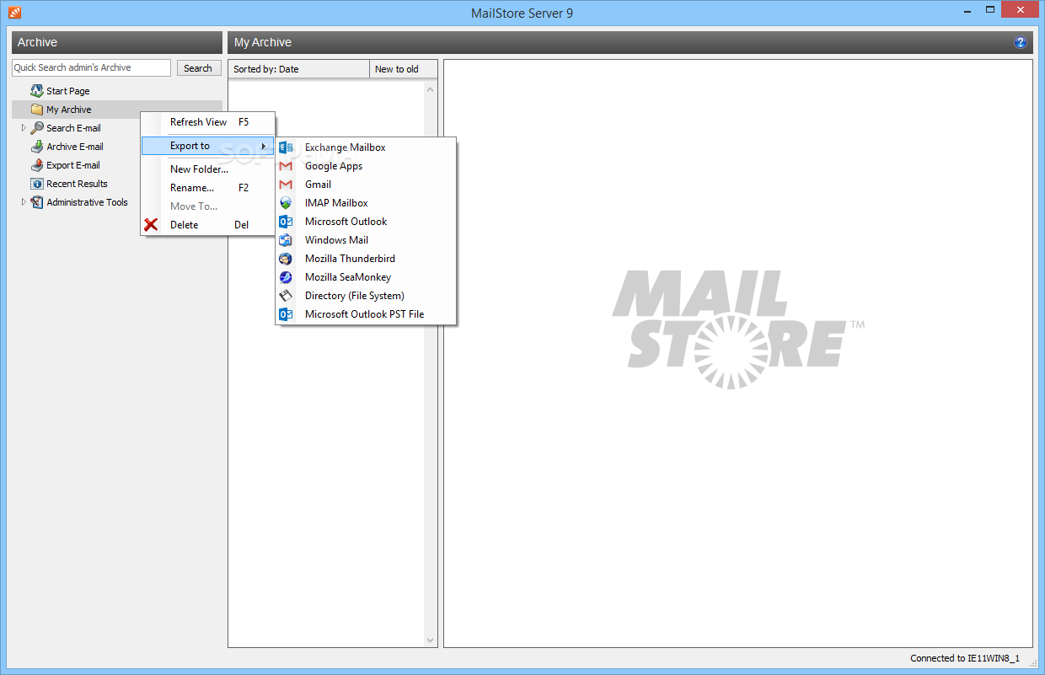Click the Start Page icon in sidebar

click(37, 91)
